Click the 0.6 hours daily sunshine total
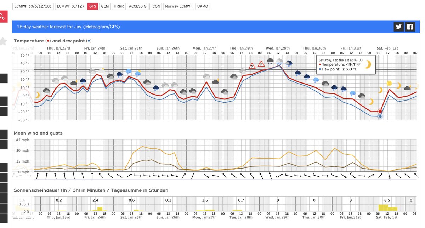The height and width of the screenshot is (228, 425). pyautogui.click(x=132, y=200)
